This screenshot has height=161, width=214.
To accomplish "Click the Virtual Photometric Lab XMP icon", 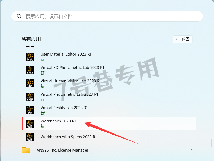I will (30, 97).
